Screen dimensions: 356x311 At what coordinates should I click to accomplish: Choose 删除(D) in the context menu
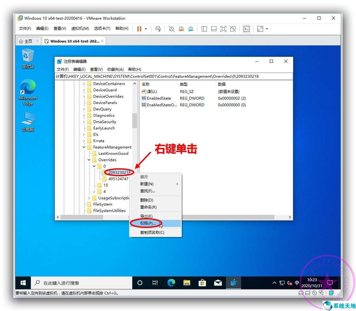[155, 200]
